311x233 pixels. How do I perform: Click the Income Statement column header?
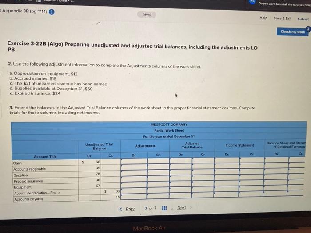pyautogui.click(x=239, y=145)
